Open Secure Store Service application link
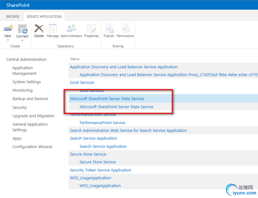 pos(88,154)
